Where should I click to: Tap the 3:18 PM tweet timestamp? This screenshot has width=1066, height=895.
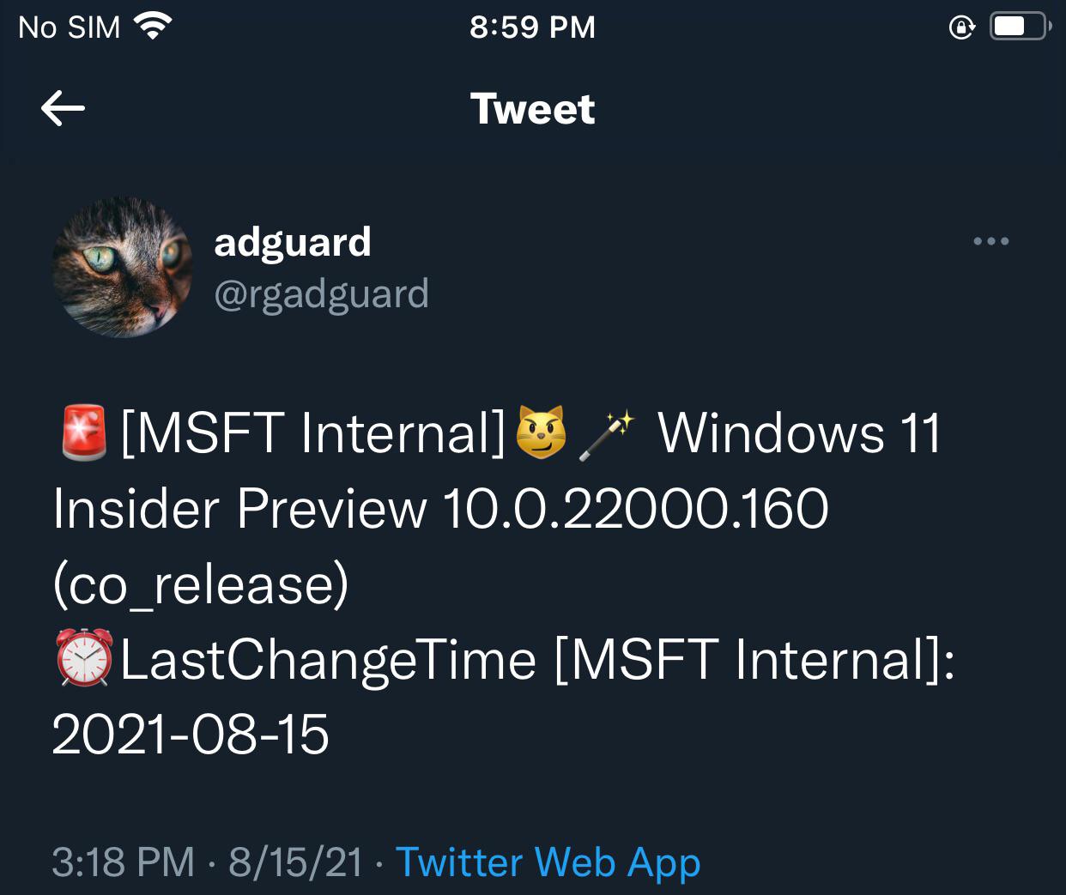pyautogui.click(x=124, y=862)
